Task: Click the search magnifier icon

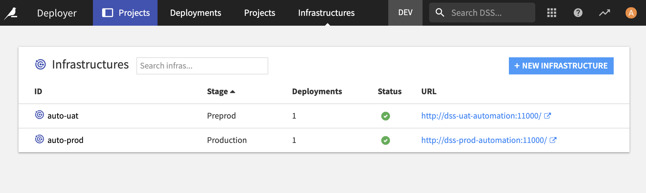Action: tap(440, 13)
